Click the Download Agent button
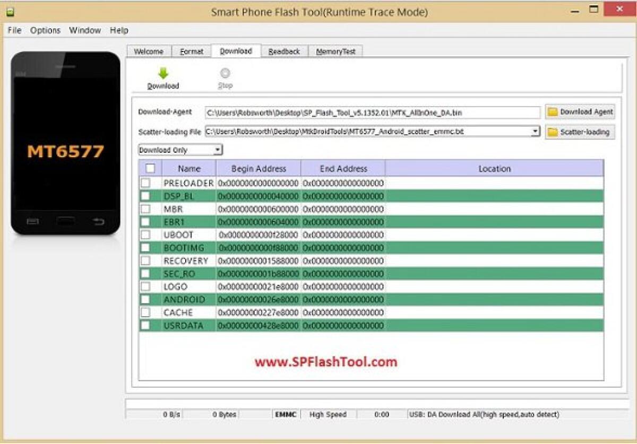This screenshot has width=637, height=444. pos(579,112)
